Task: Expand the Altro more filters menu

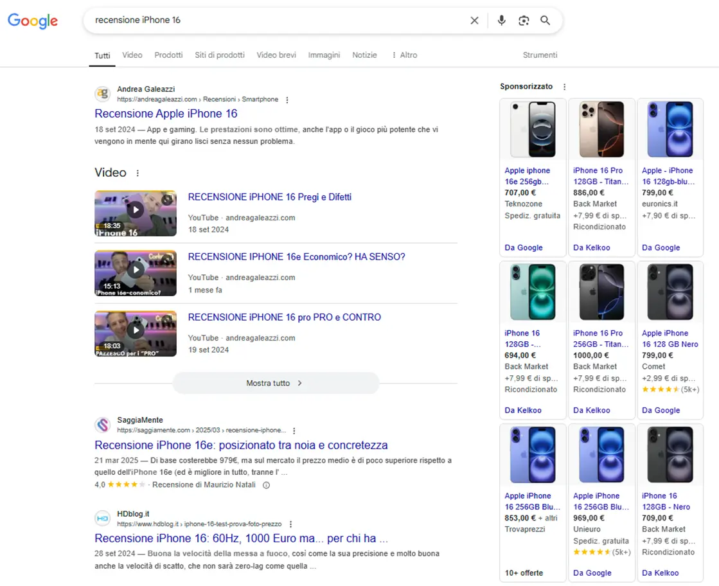Action: coord(404,55)
